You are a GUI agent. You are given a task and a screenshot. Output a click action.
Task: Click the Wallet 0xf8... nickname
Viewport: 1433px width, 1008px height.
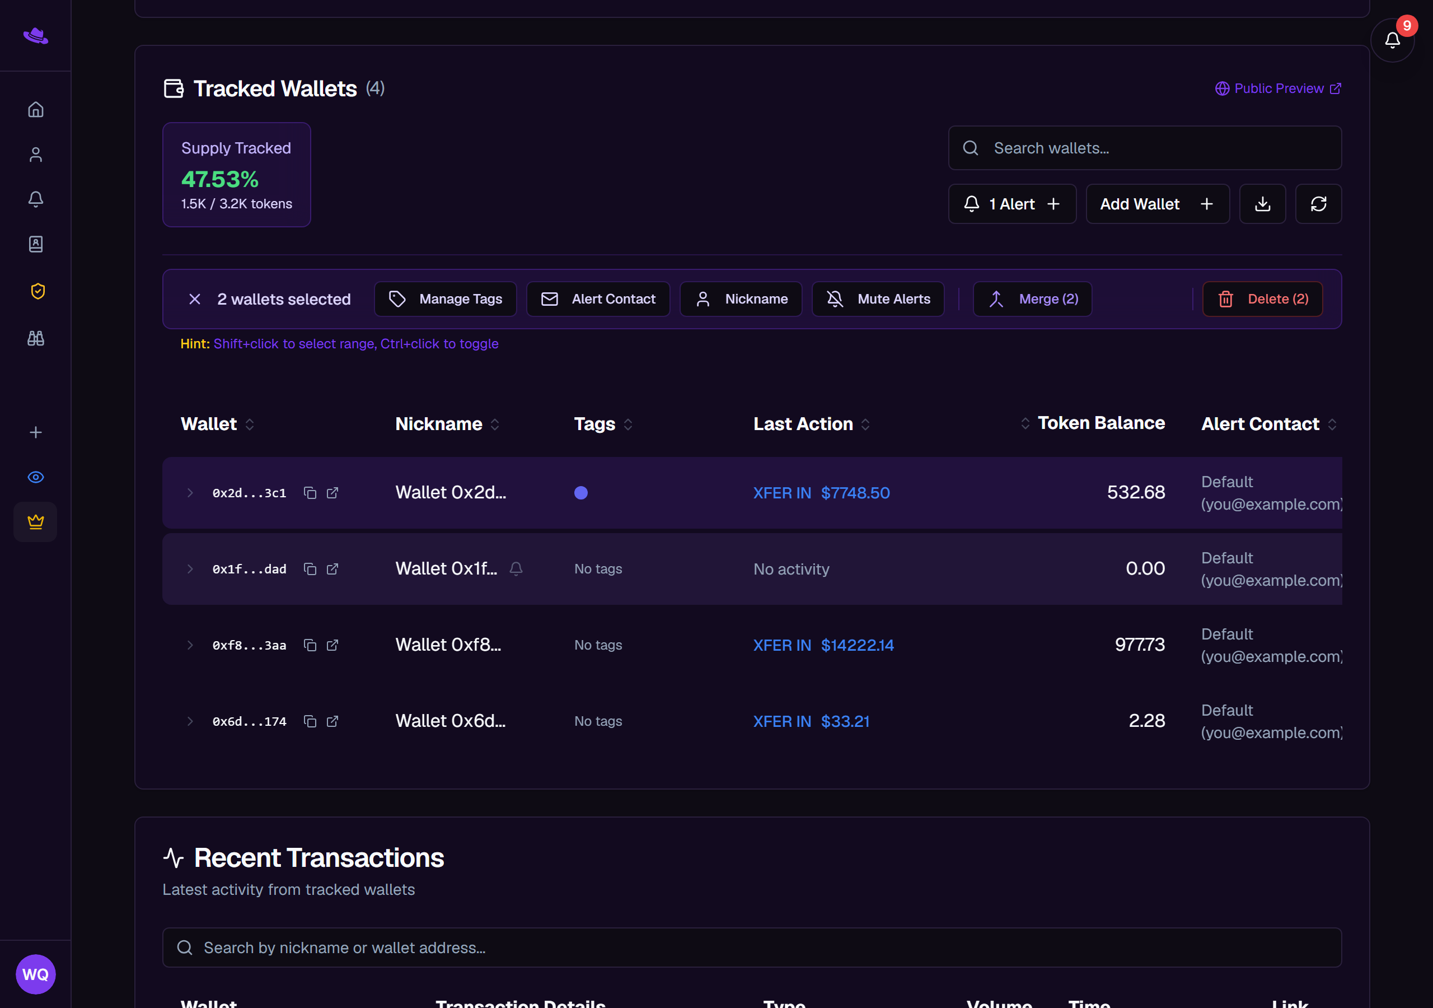point(448,645)
